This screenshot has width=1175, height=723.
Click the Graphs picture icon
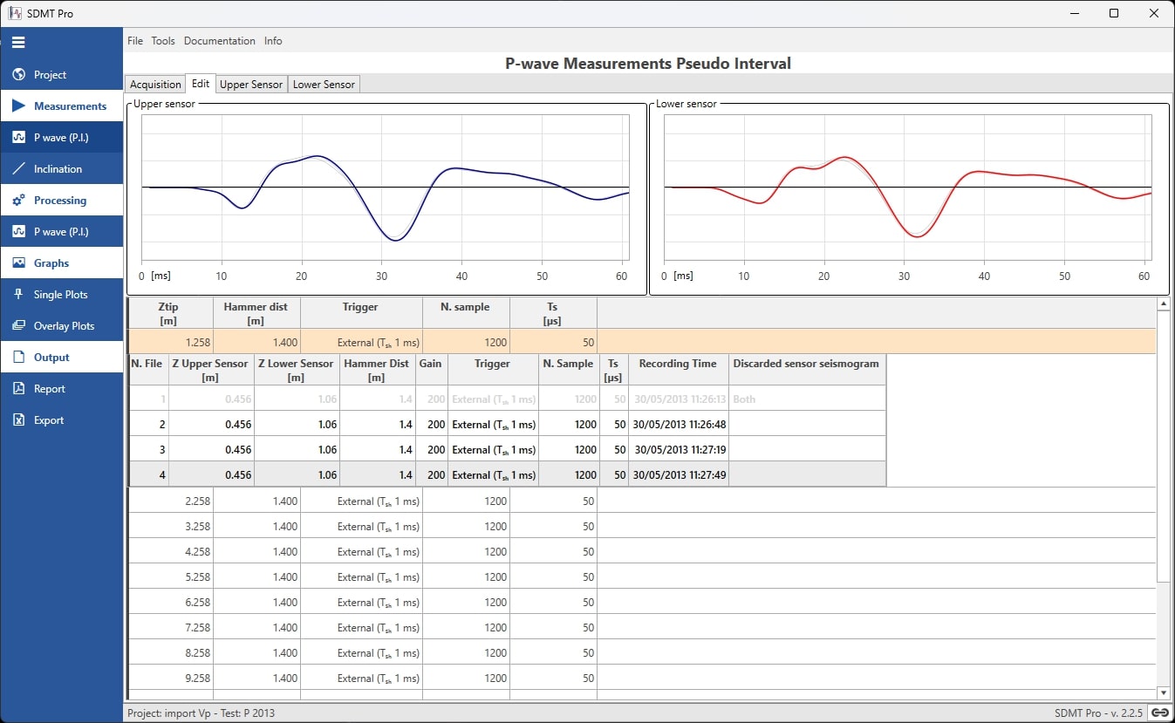[18, 263]
